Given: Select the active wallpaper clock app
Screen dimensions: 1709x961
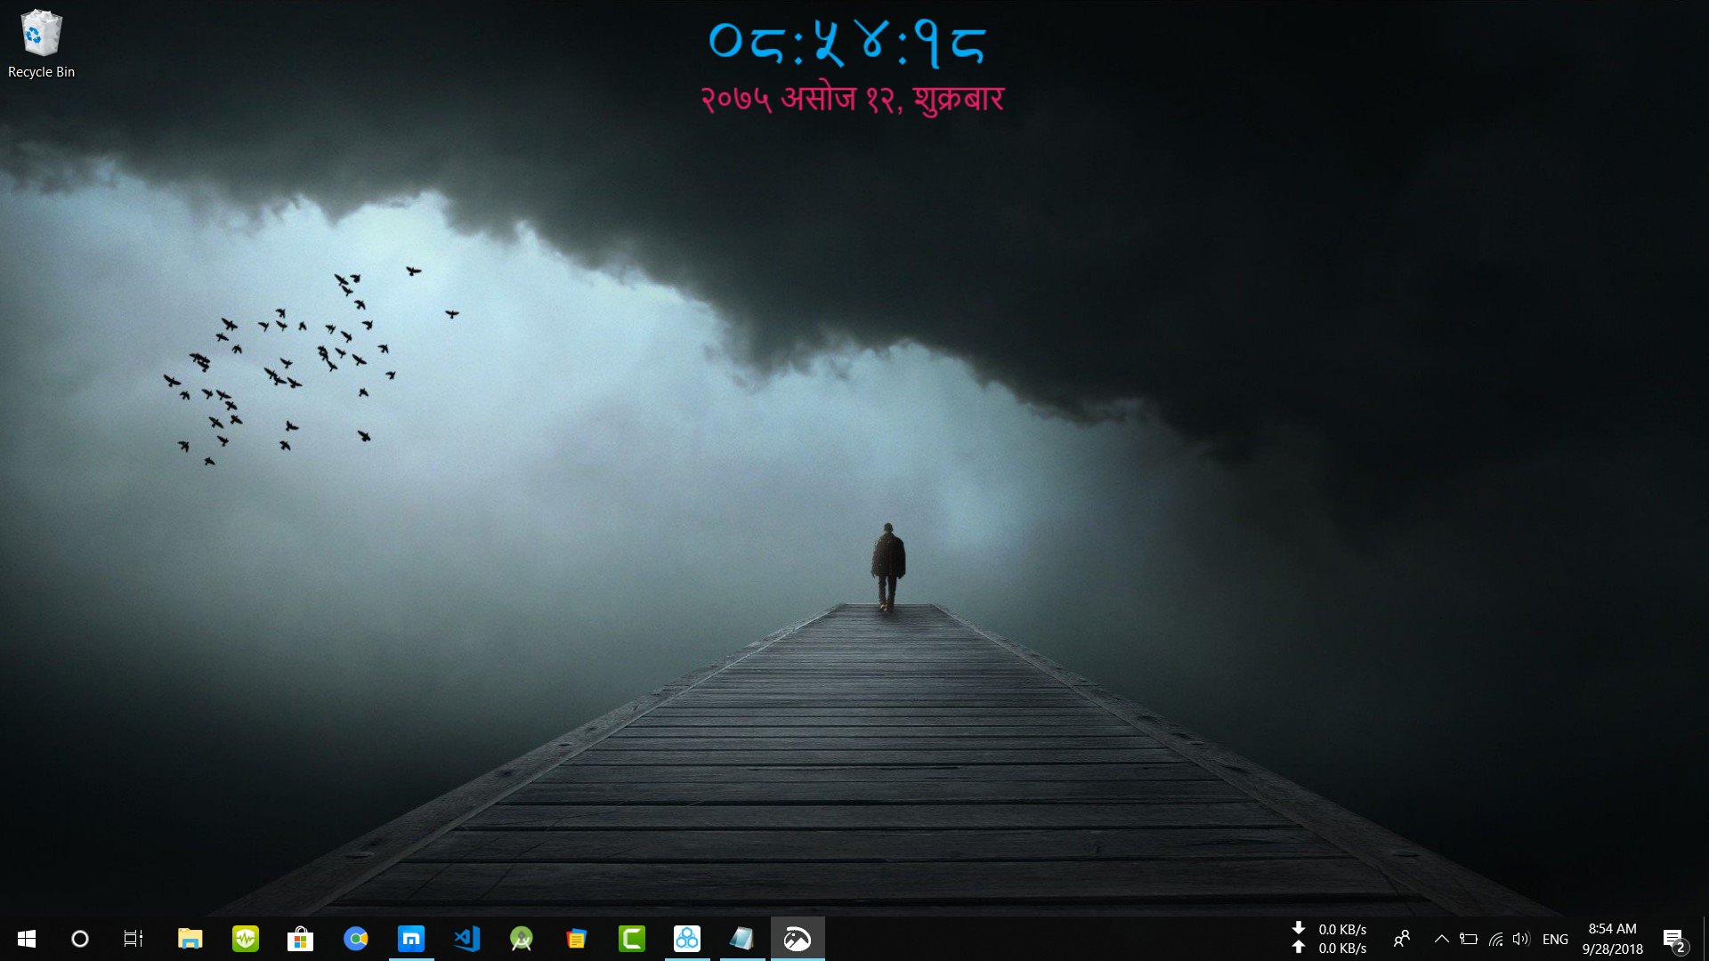Looking at the screenshot, I should click(x=798, y=938).
